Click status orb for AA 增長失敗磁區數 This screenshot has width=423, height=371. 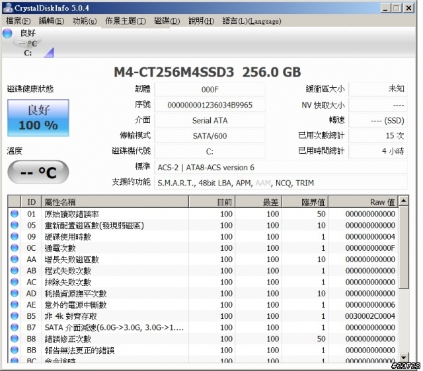pyautogui.click(x=15, y=259)
